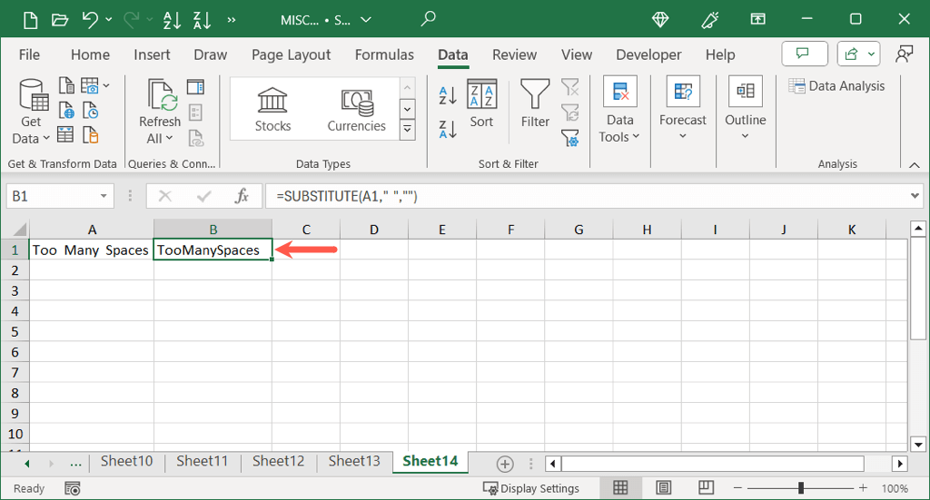
Task: Click the Filter funnel icon
Action: point(535,104)
